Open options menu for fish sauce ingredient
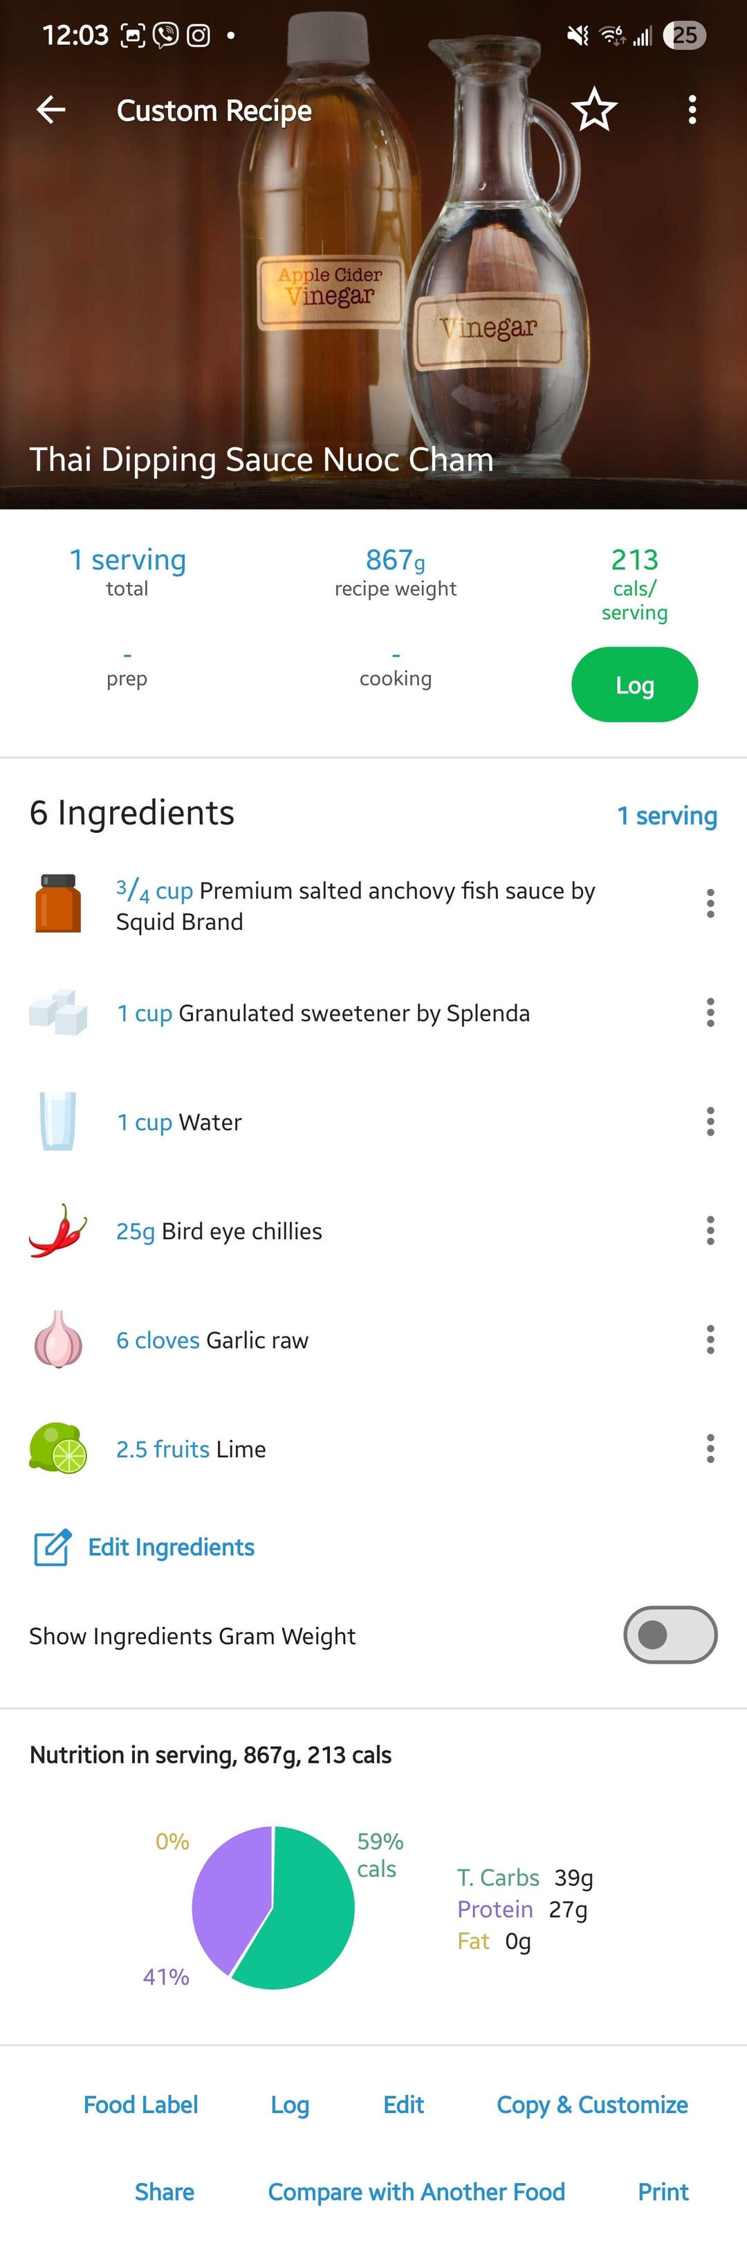Viewport: 747px width, 2246px height. (x=710, y=904)
